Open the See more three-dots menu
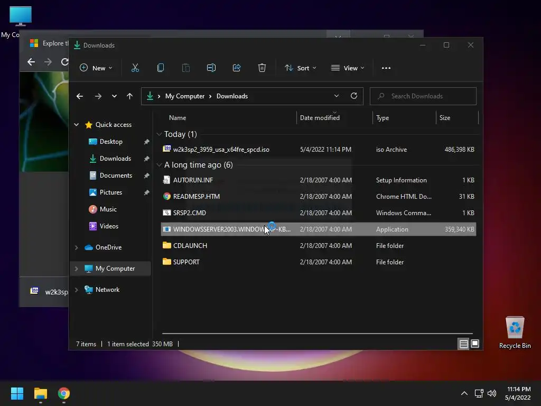 click(386, 68)
